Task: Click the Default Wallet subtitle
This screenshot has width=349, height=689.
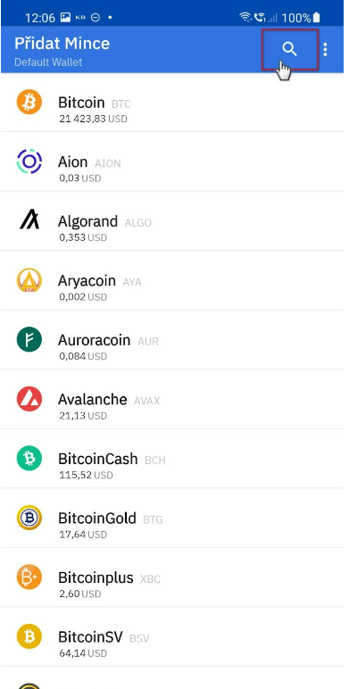Action: pos(48,62)
